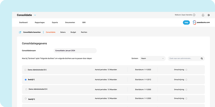Image resolution: width=215 pixels, height=107 pixels.
Task: Click the logout icon beside Daan Hendriks
Action: 194,15
